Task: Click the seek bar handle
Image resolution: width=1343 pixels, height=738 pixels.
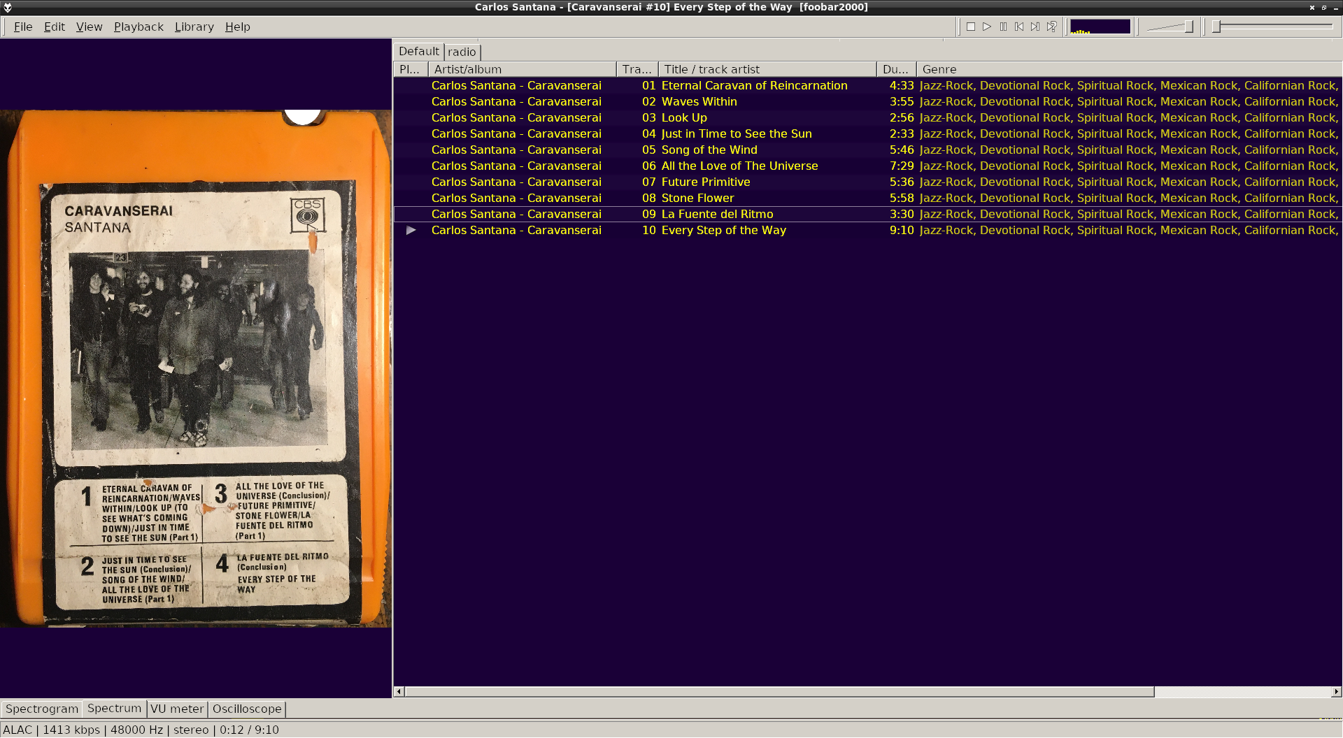Action: 1216,27
